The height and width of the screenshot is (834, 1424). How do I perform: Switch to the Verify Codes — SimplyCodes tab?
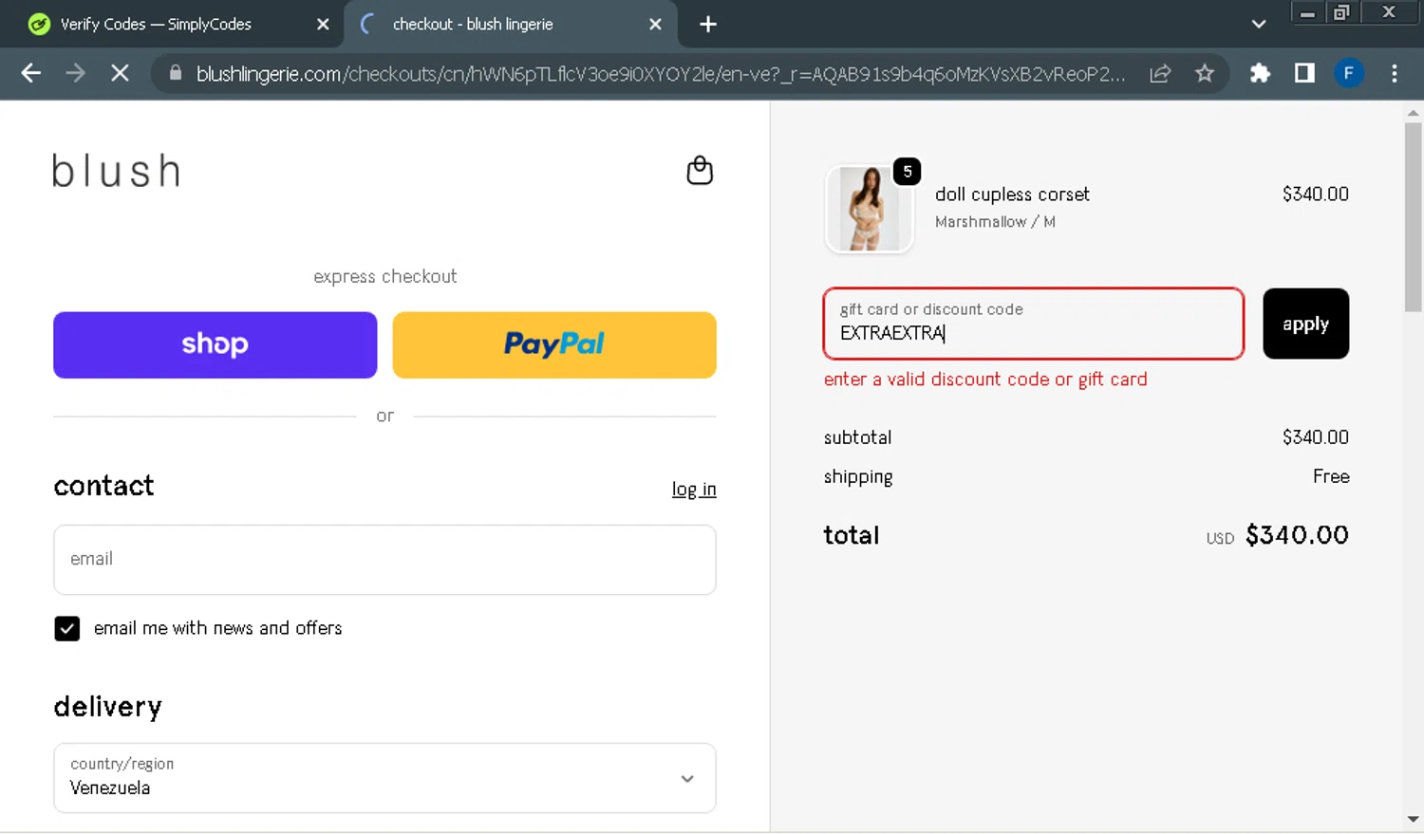coord(171,25)
